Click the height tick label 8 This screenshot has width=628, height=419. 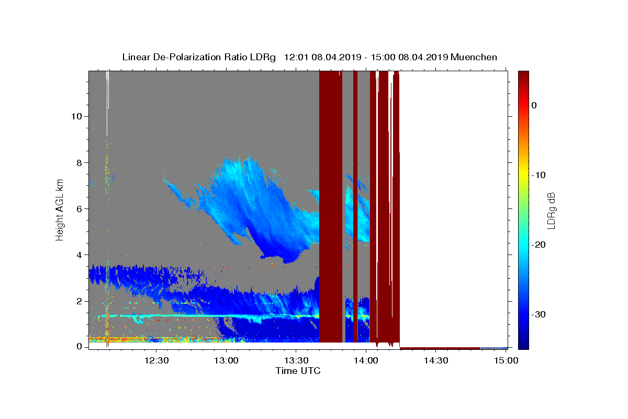point(78,162)
